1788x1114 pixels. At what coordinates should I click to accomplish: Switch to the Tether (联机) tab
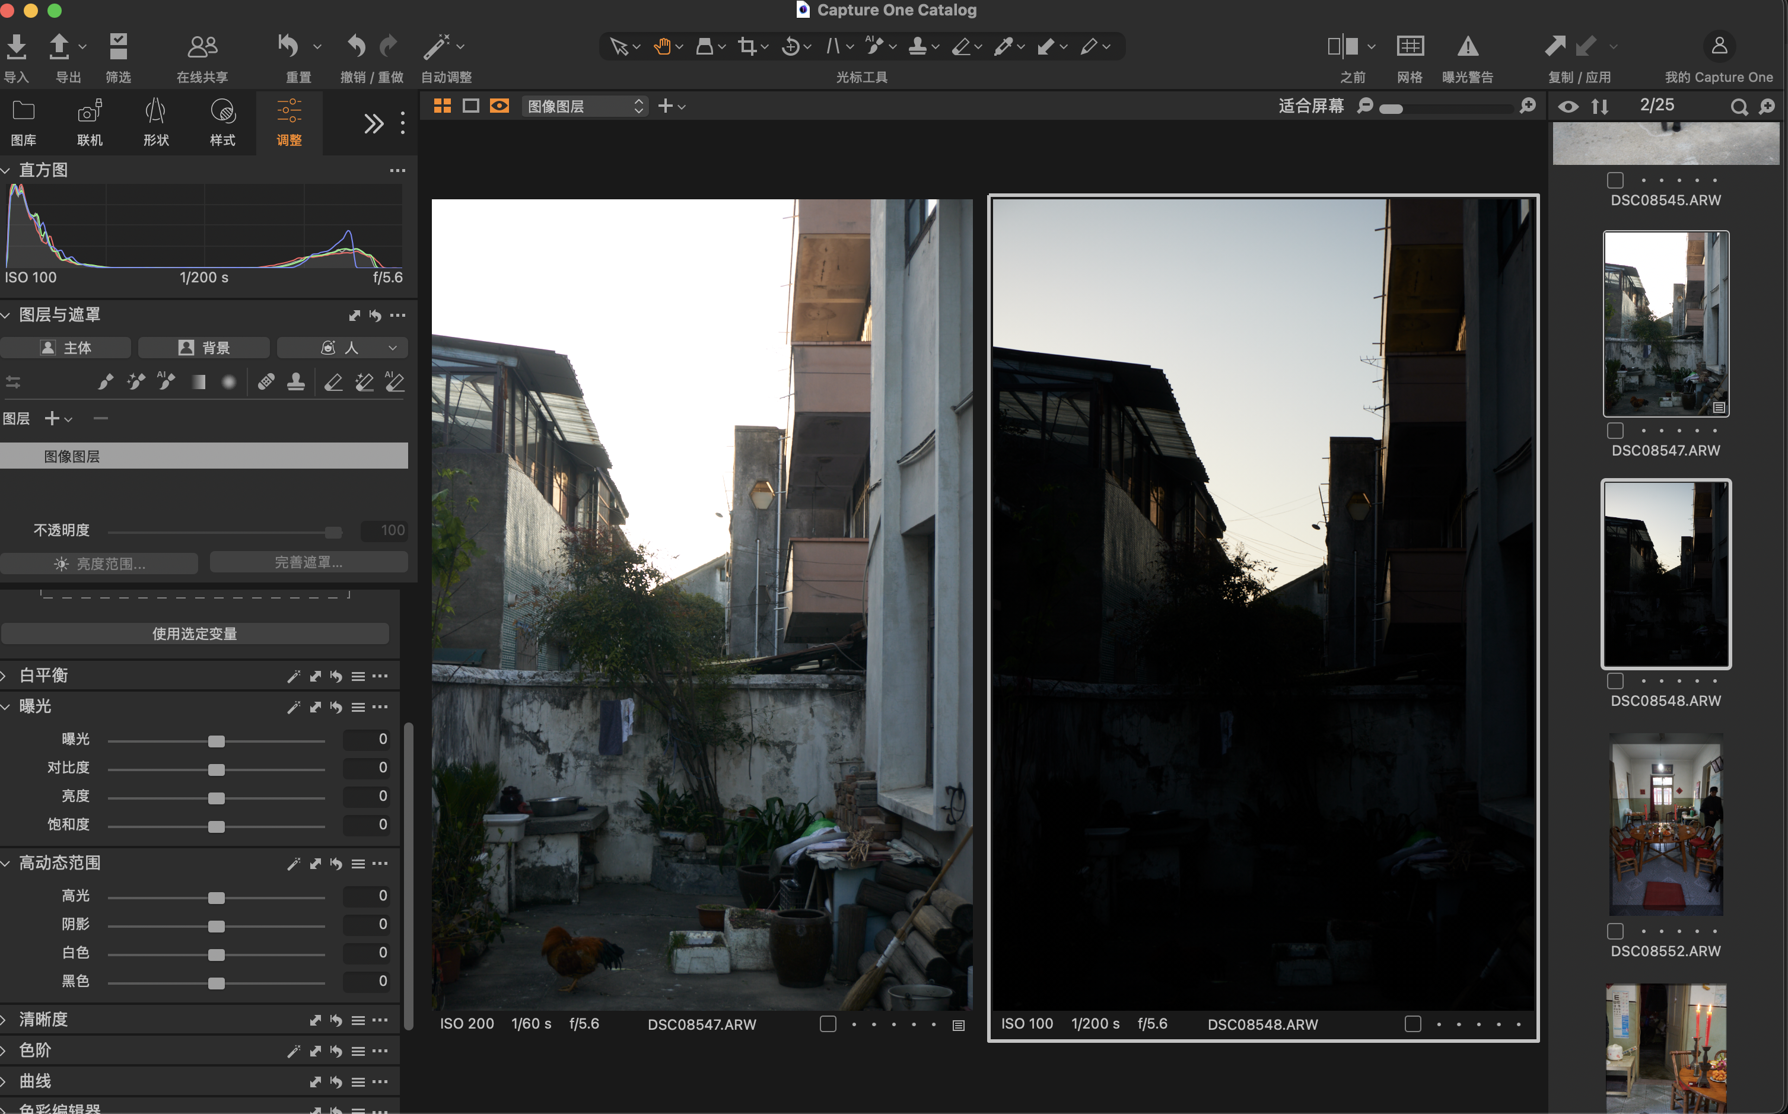coord(90,122)
